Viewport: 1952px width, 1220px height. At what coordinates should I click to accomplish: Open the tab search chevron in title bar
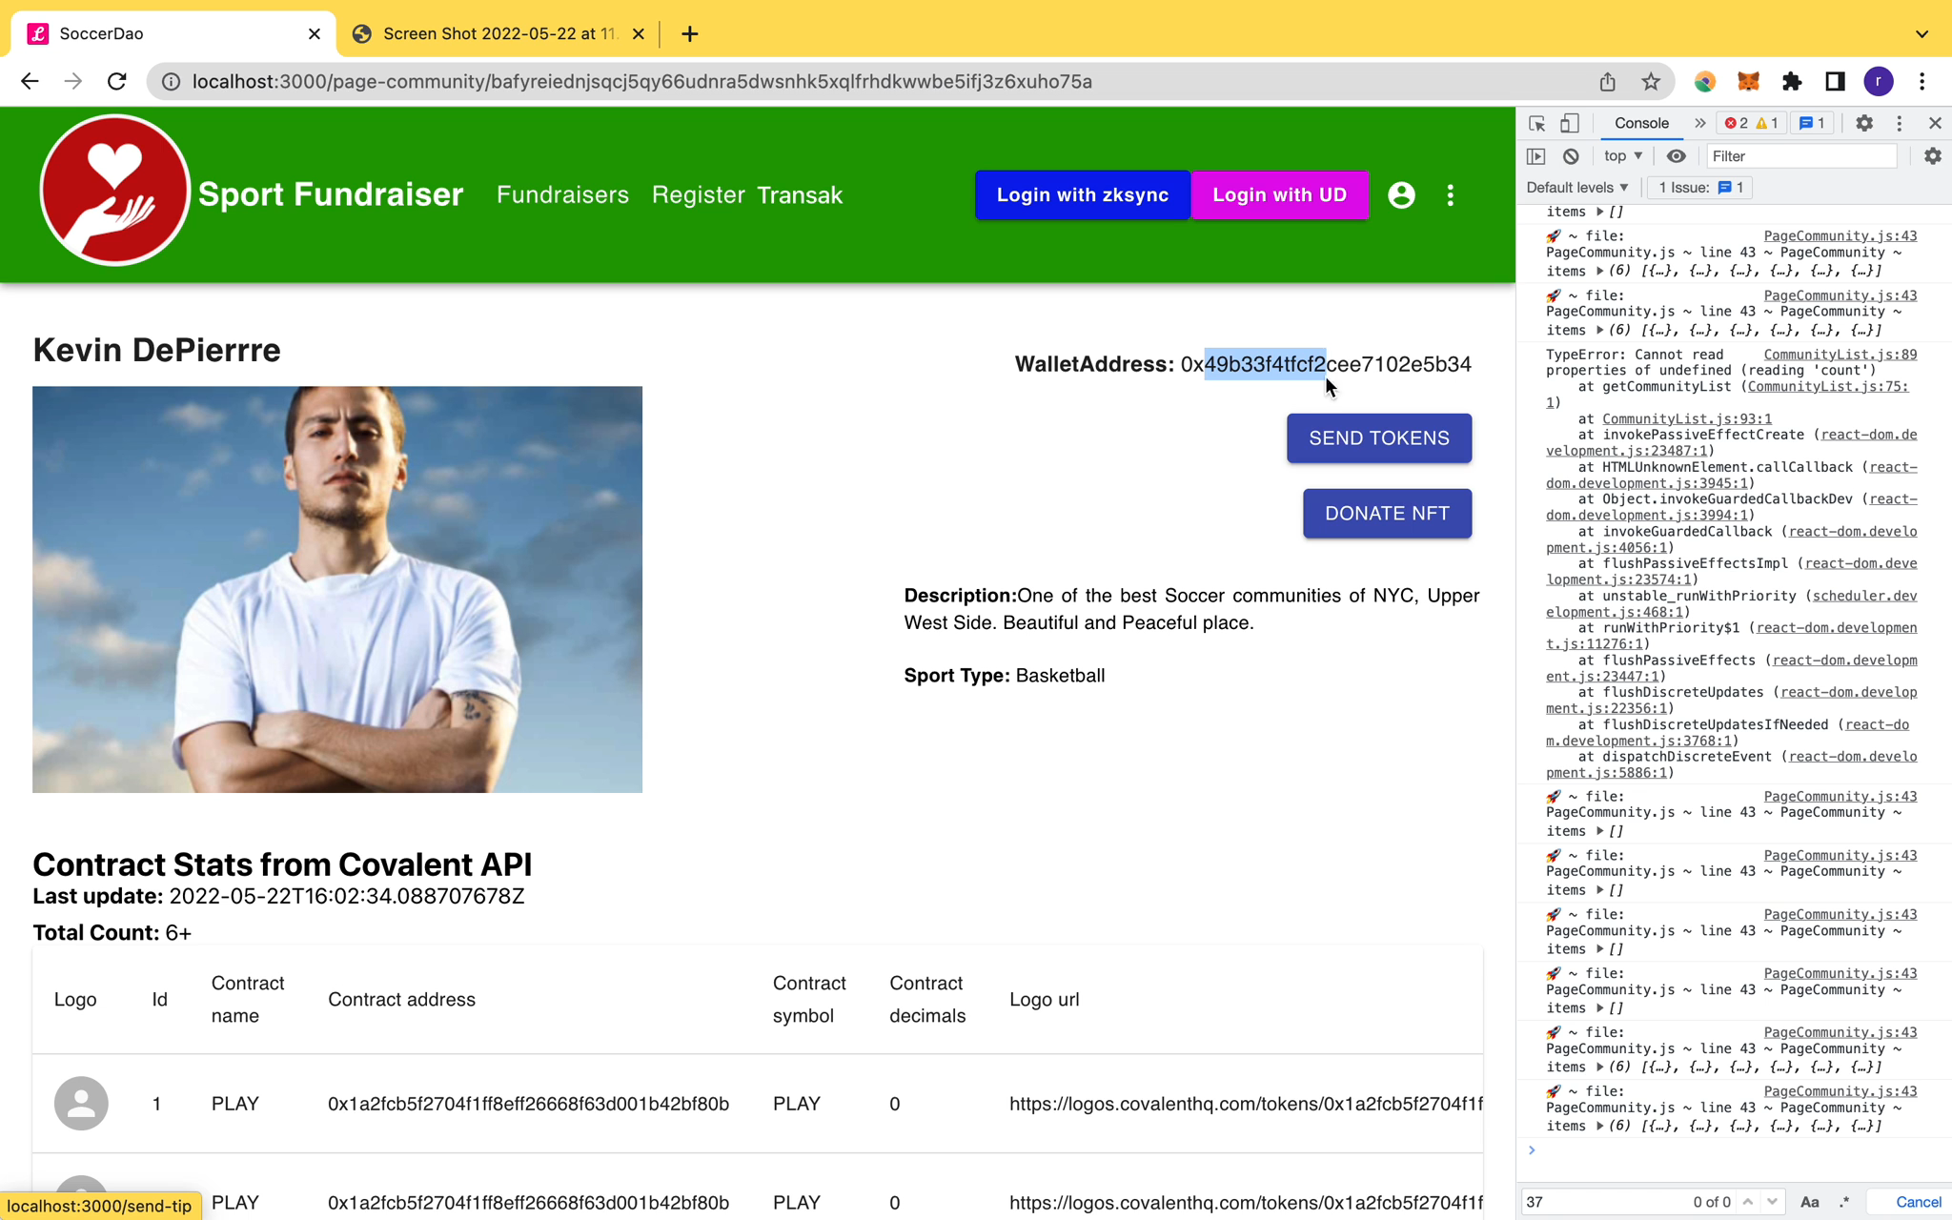click(x=1921, y=34)
